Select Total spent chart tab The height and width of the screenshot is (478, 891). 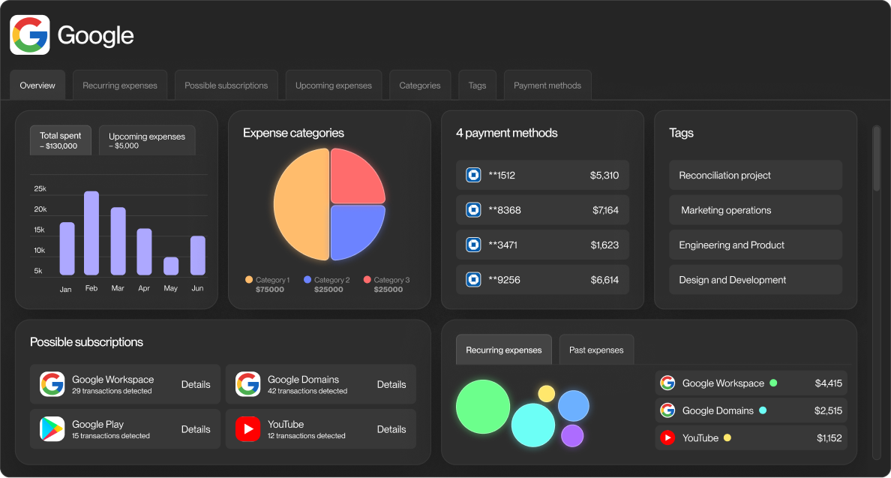pos(61,140)
